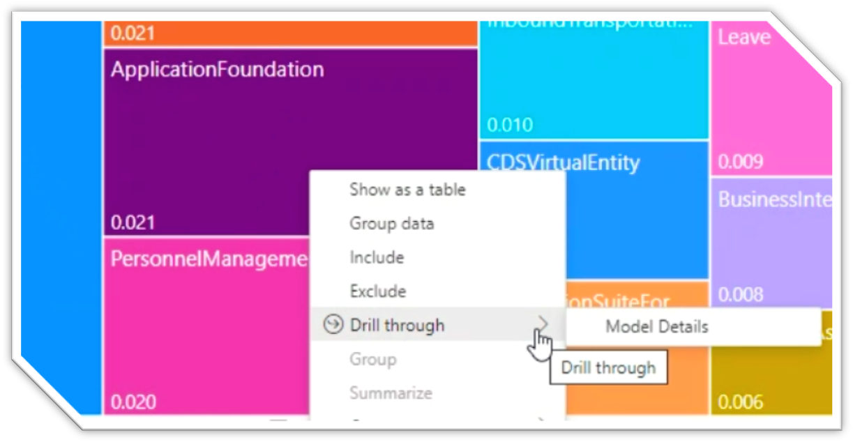This screenshot has width=853, height=442.
Task: Click the Drill through circled-arrow icon
Action: (x=335, y=324)
